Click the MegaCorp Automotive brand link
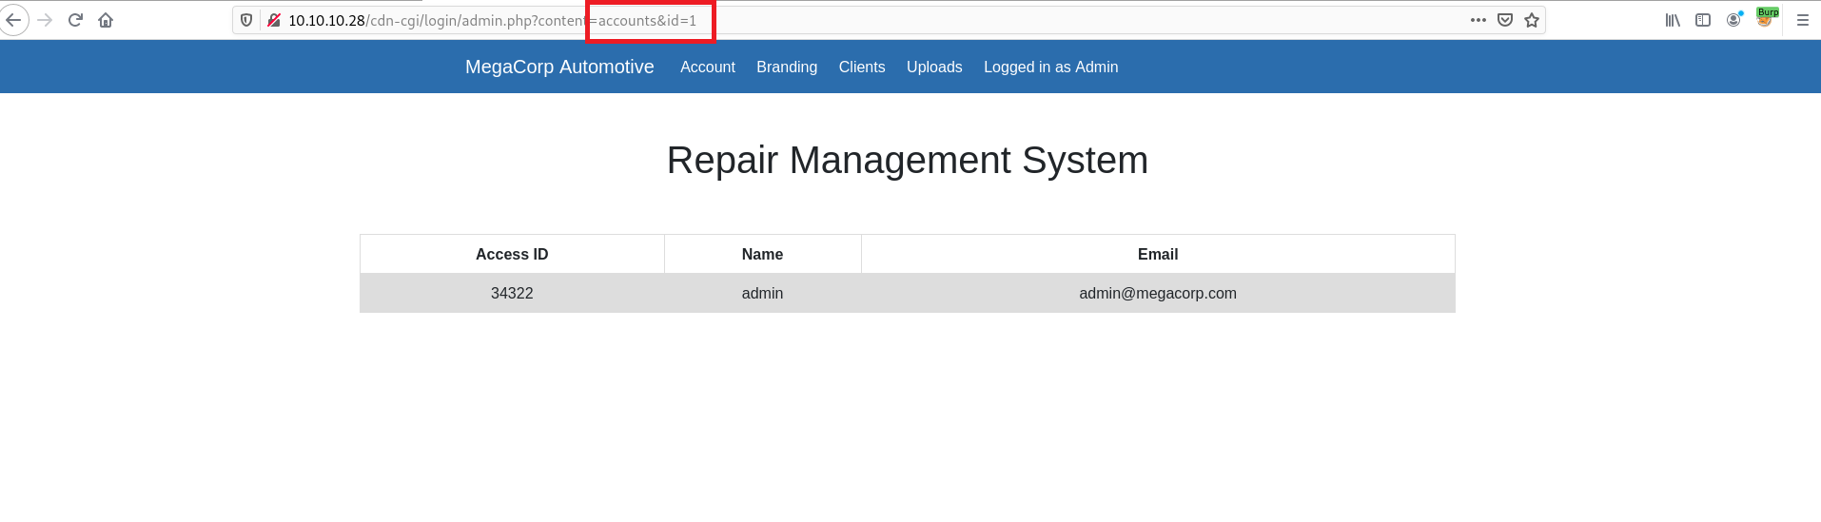This screenshot has height=522, width=1821. click(x=559, y=68)
